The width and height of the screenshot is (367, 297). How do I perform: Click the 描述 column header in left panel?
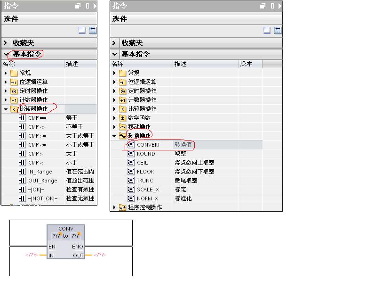click(72, 64)
